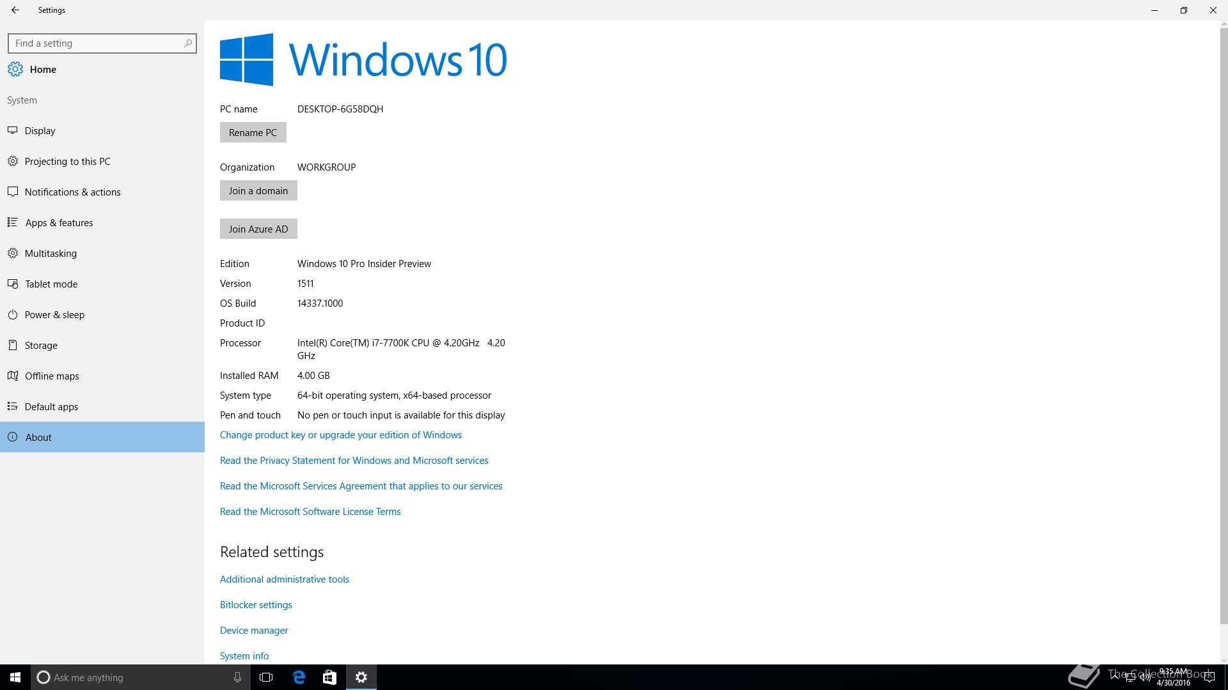Screen dimensions: 1228x690
Task: Click the Join Azure AD button
Action: pos(258,229)
